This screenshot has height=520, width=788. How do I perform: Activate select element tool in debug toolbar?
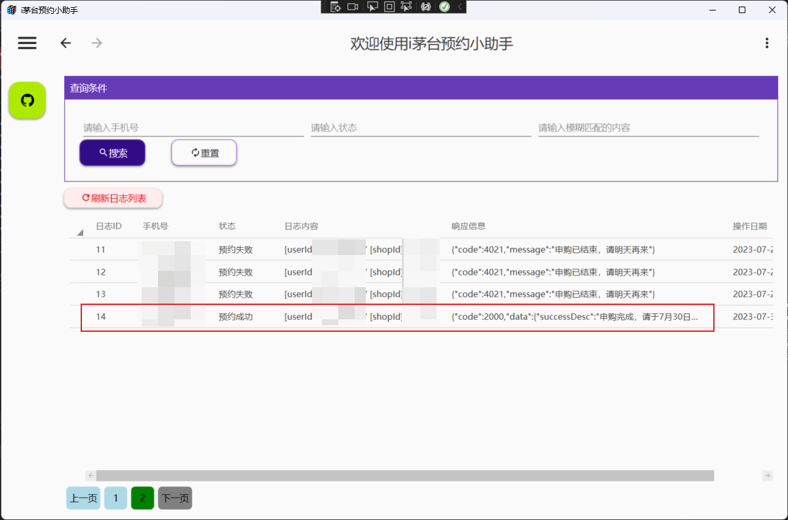pyautogui.click(x=372, y=7)
